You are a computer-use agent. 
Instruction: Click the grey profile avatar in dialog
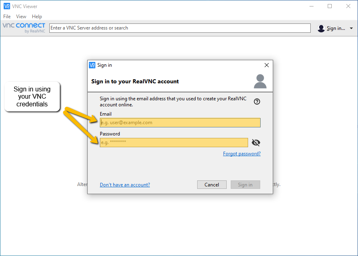tap(260, 81)
